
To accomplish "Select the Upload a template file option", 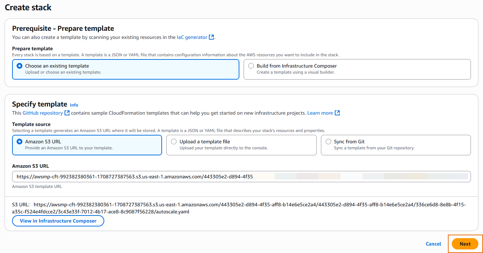I will coord(174,142).
